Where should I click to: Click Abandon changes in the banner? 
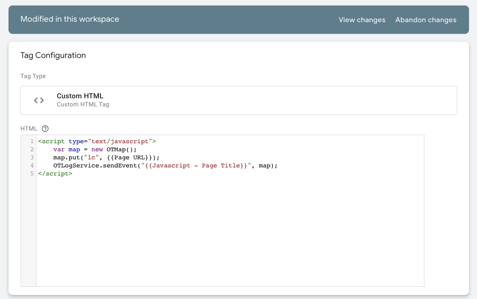pos(426,20)
